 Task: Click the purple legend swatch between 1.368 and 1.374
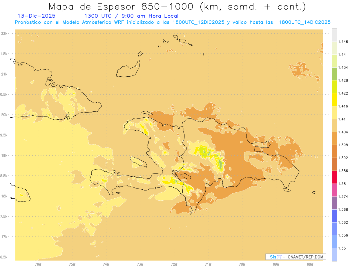pyautogui.click(x=334, y=203)
